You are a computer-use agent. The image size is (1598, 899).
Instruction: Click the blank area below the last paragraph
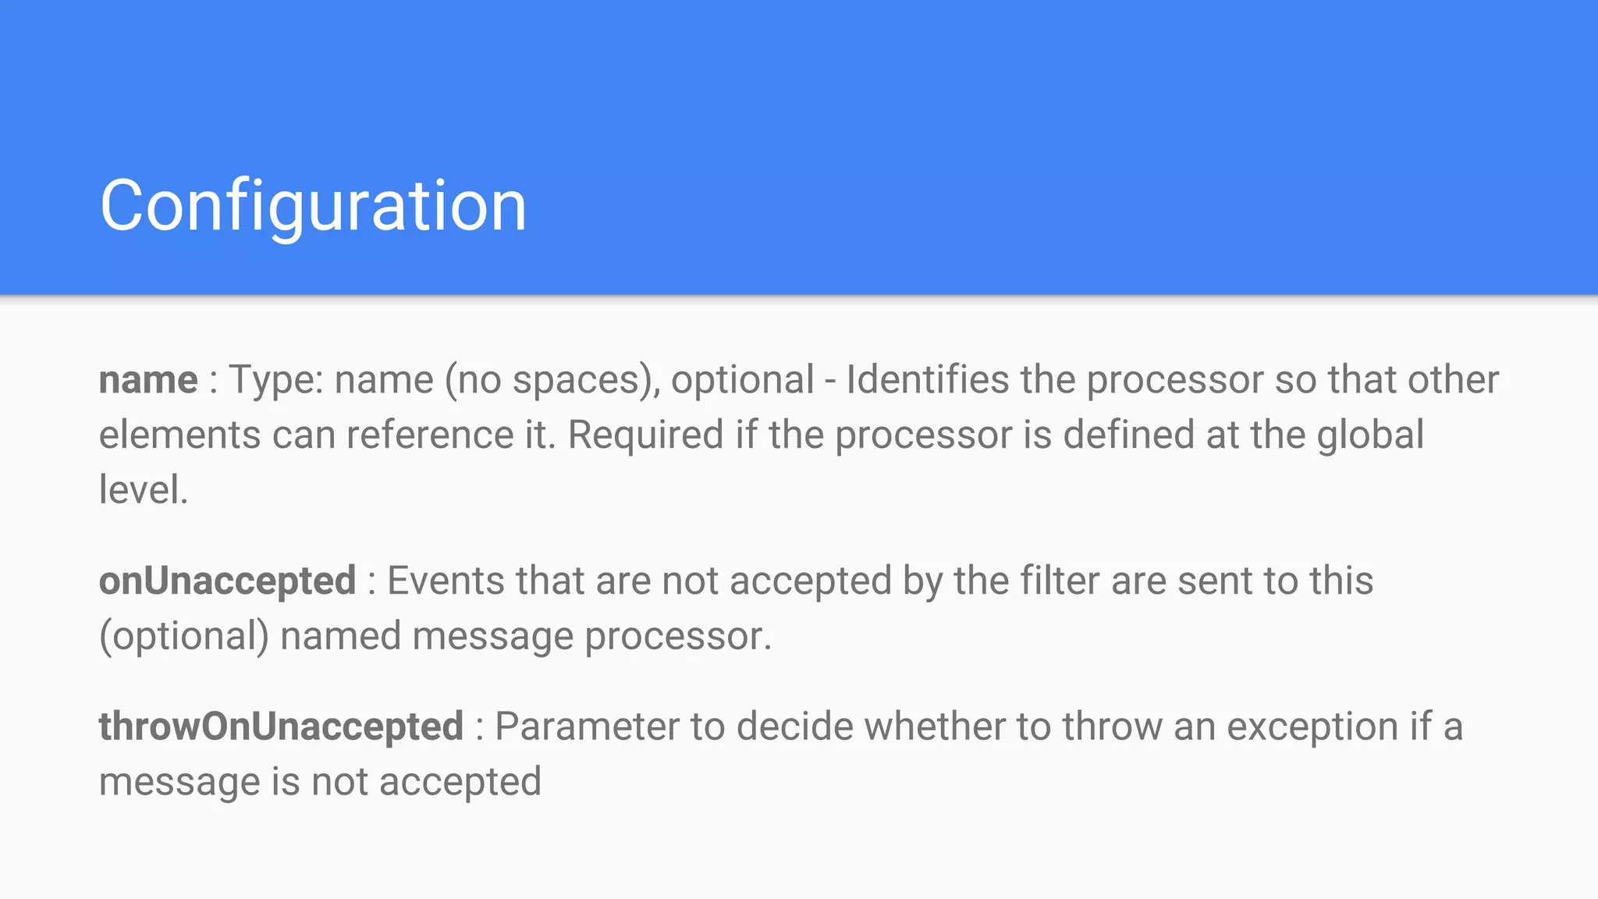799,852
